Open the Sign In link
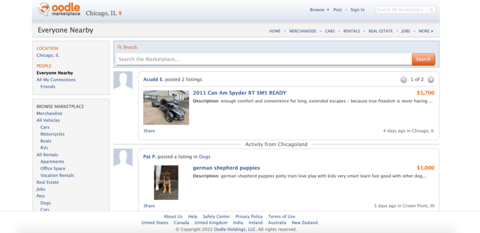This screenshot has height=233, width=480. 357,10
